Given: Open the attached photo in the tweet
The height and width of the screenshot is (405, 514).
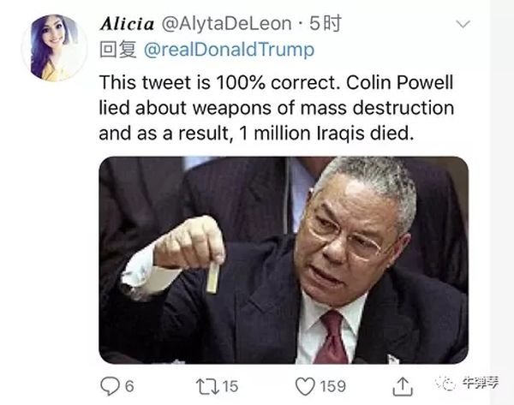Looking at the screenshot, I should click(x=283, y=259).
